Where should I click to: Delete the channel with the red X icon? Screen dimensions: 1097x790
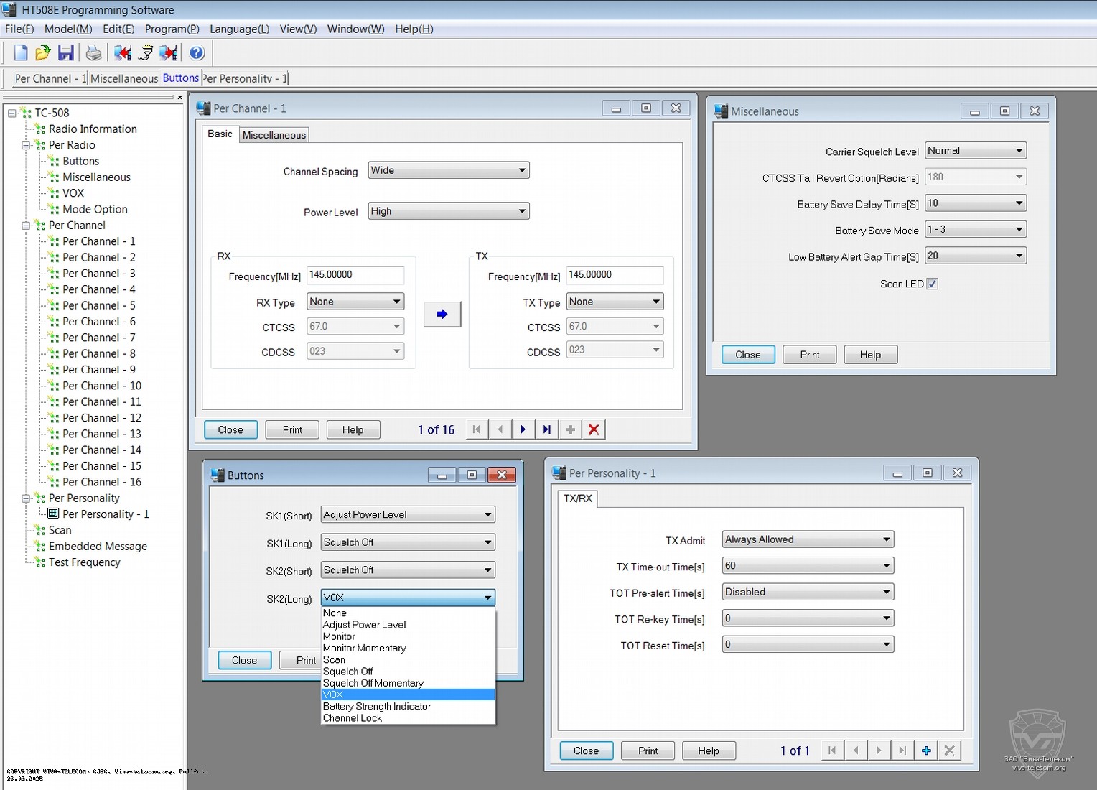coord(594,429)
